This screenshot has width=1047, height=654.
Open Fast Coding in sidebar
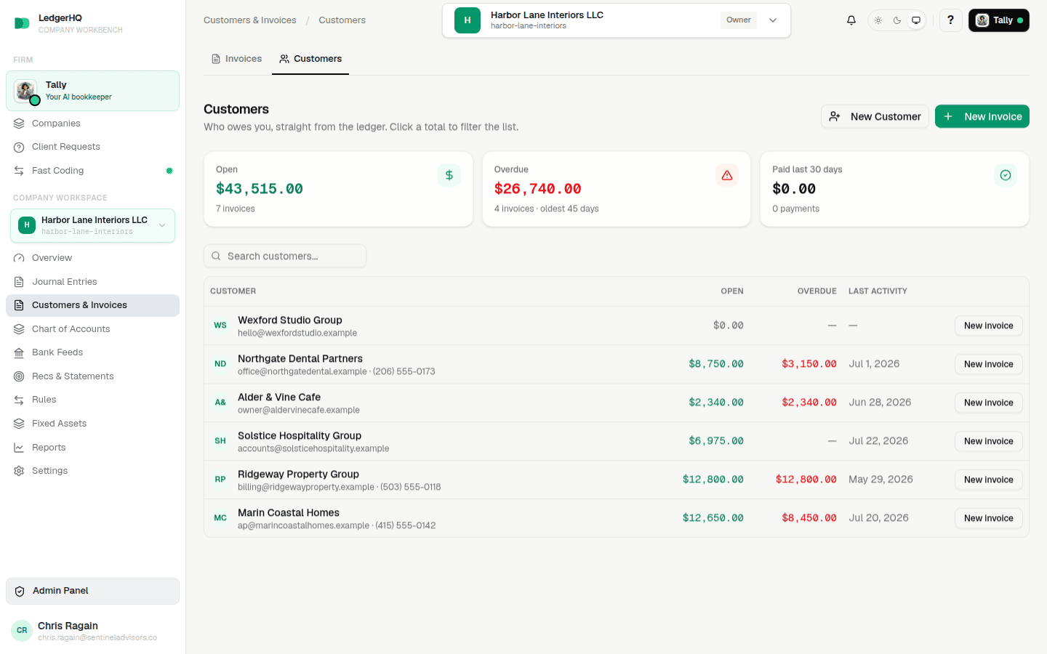point(93,171)
